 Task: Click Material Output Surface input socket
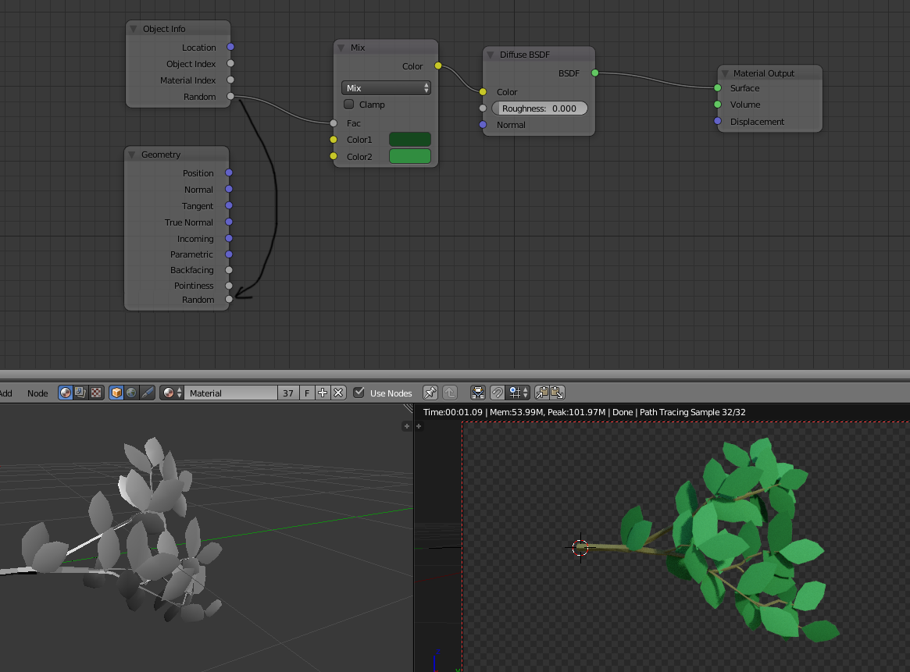718,87
